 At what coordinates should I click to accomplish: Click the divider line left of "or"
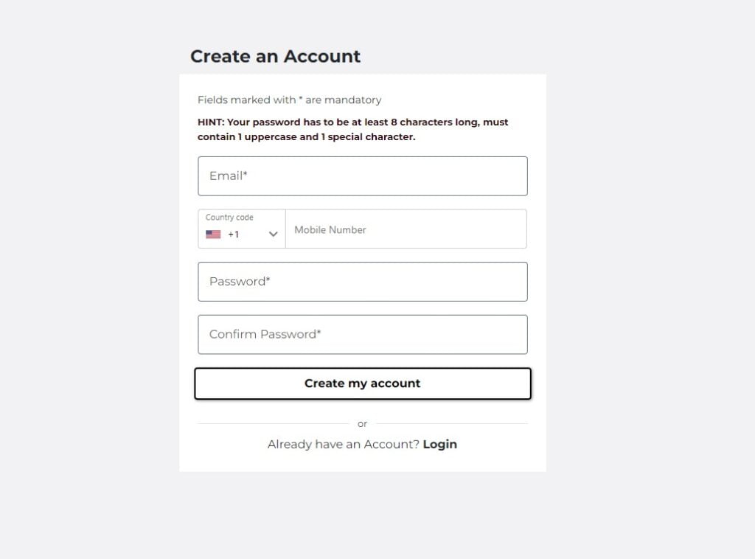tap(273, 424)
